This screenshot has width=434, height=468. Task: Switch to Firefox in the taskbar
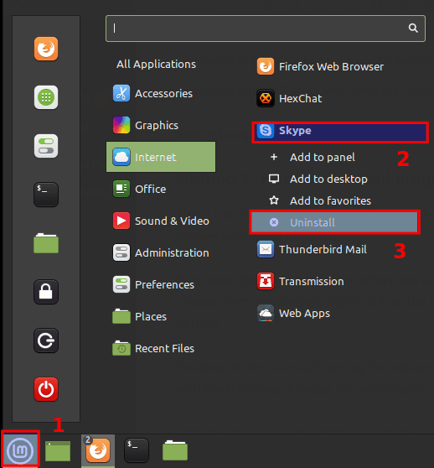(x=98, y=450)
